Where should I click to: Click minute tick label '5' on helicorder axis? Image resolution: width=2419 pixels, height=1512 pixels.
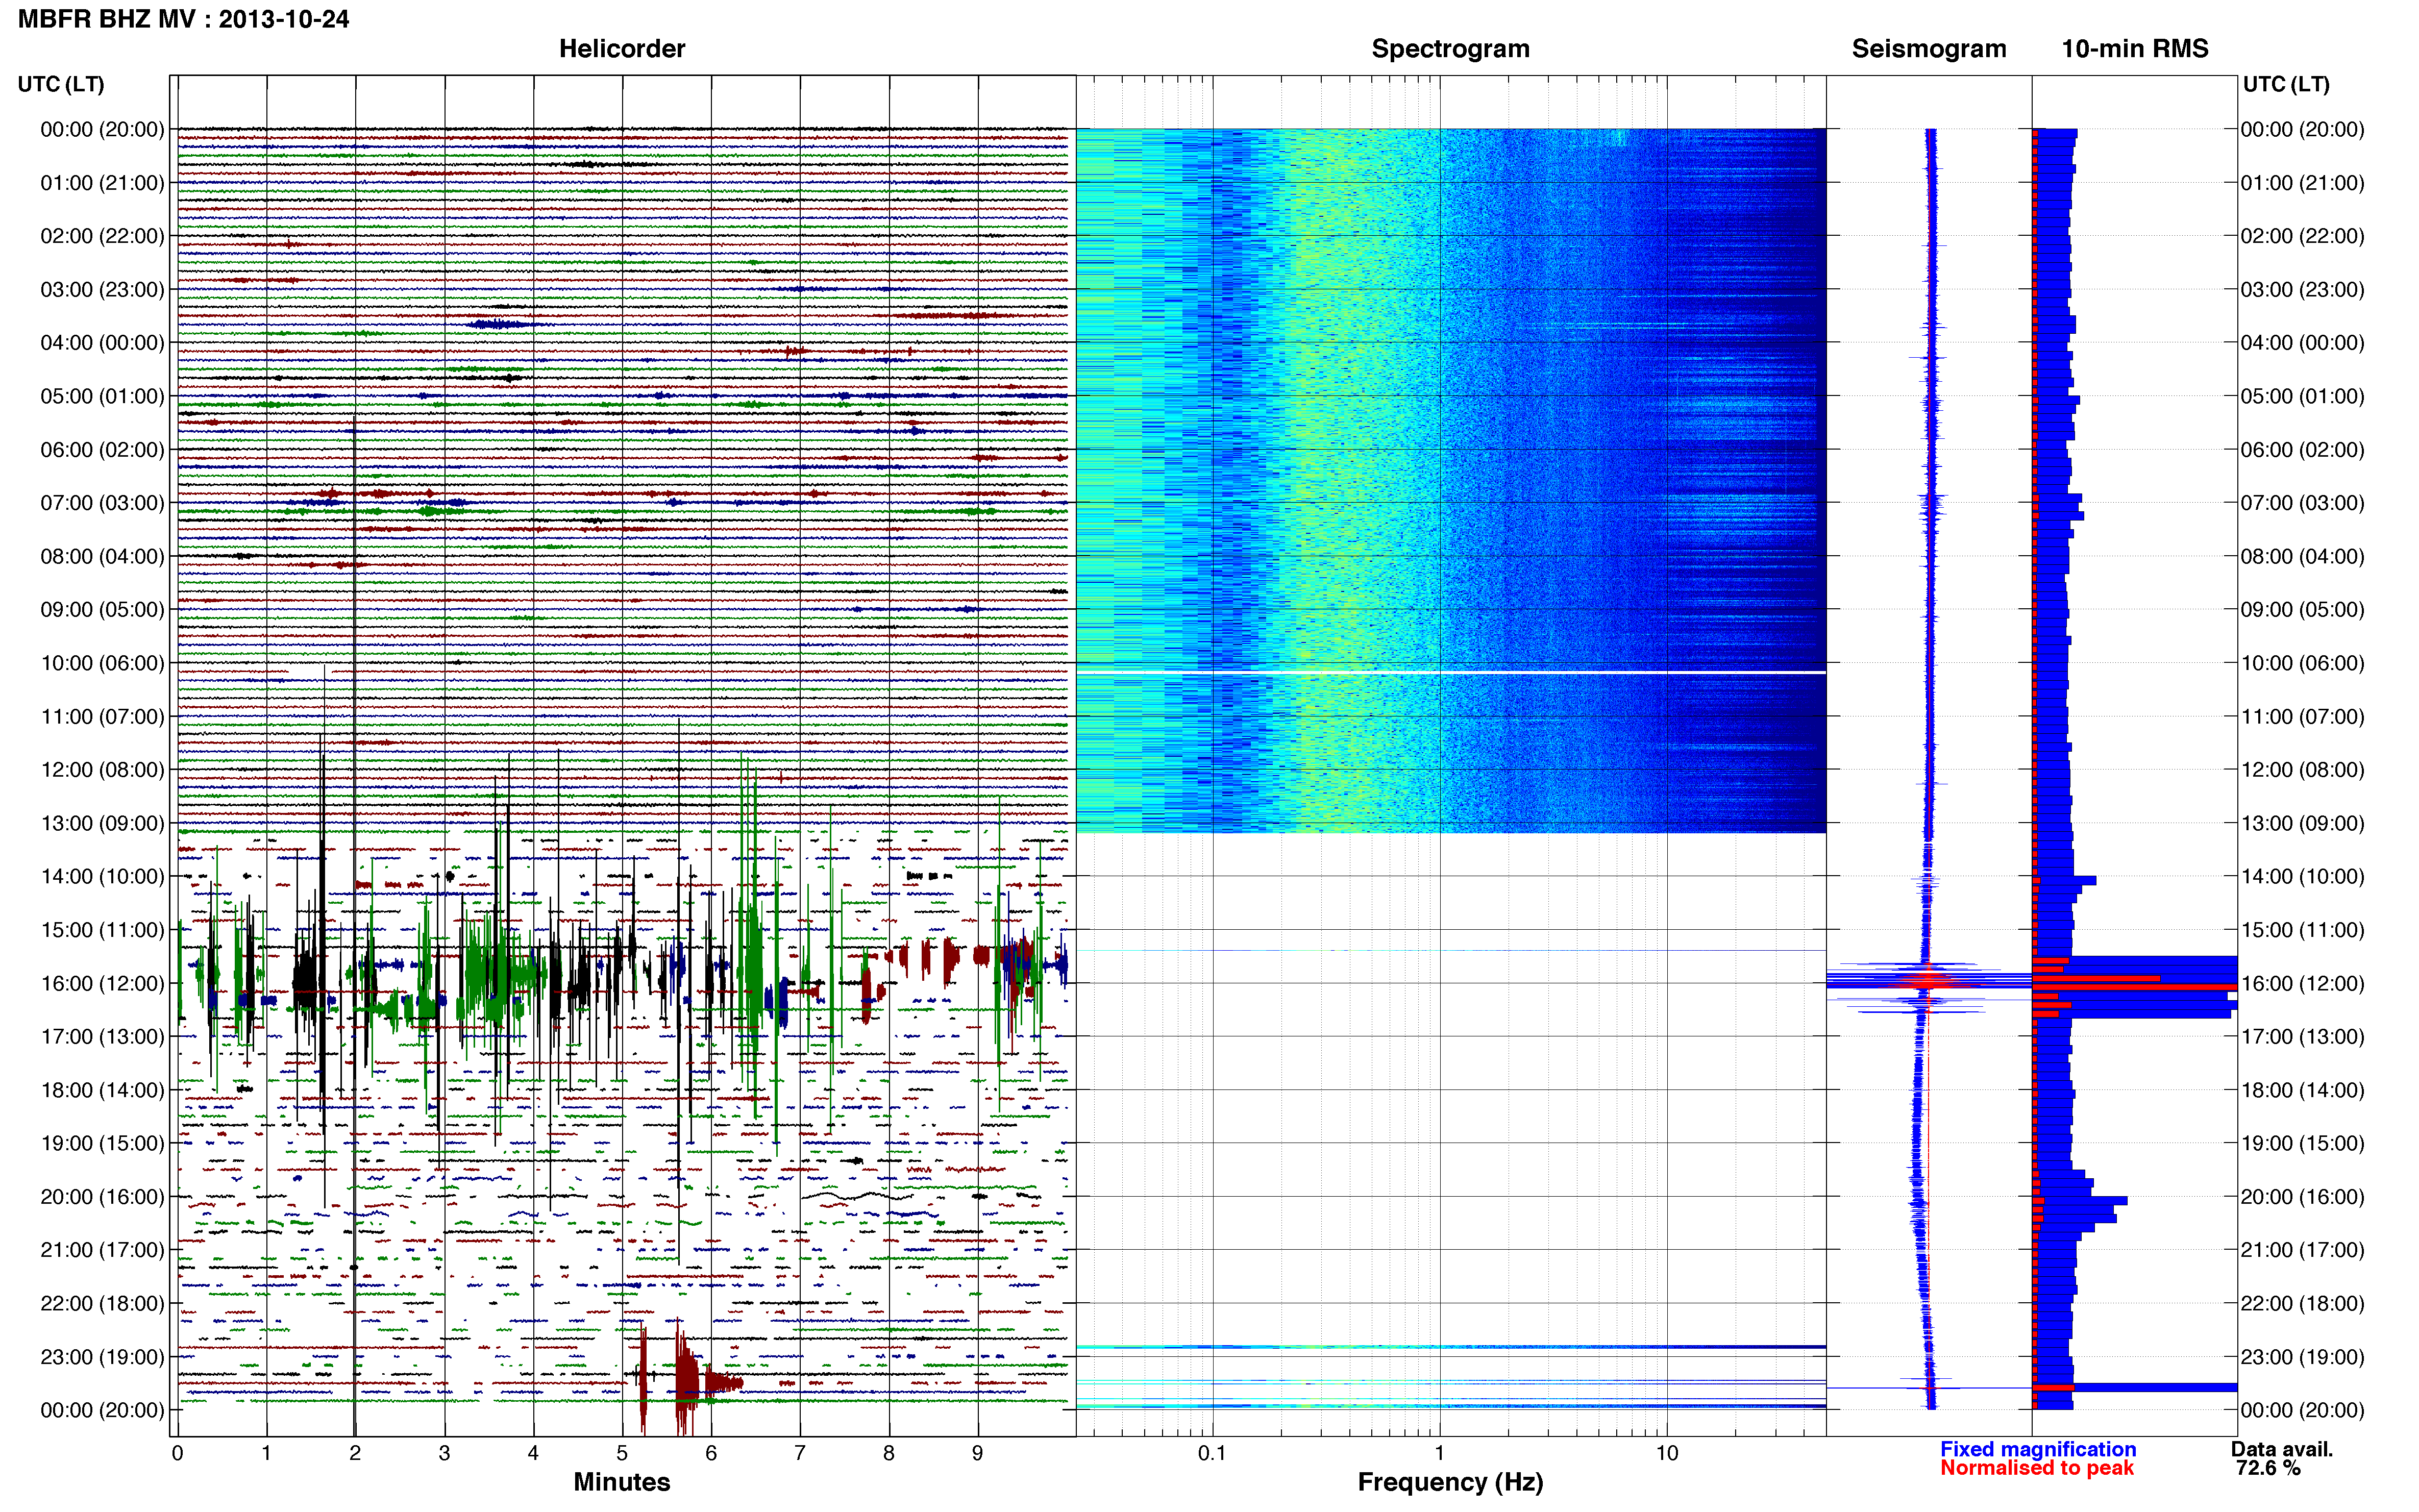click(622, 1453)
